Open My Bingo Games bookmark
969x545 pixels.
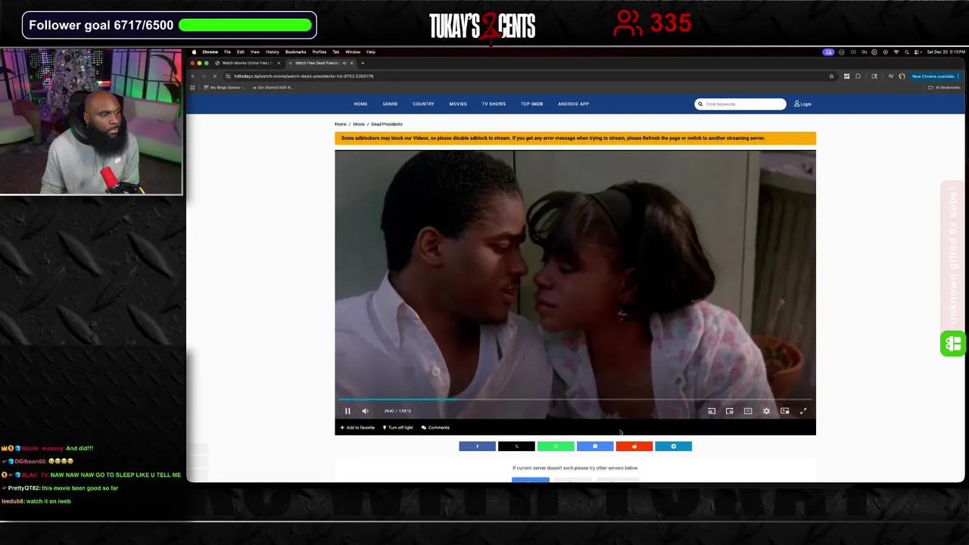[223, 88]
